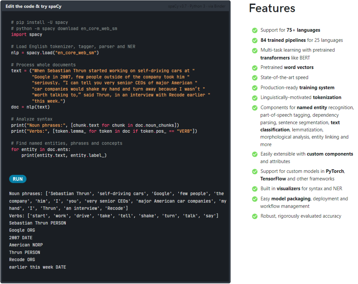This screenshot has width=358, height=284.
Task: Open the '84 trained pipelines' link
Action: (x=283, y=40)
